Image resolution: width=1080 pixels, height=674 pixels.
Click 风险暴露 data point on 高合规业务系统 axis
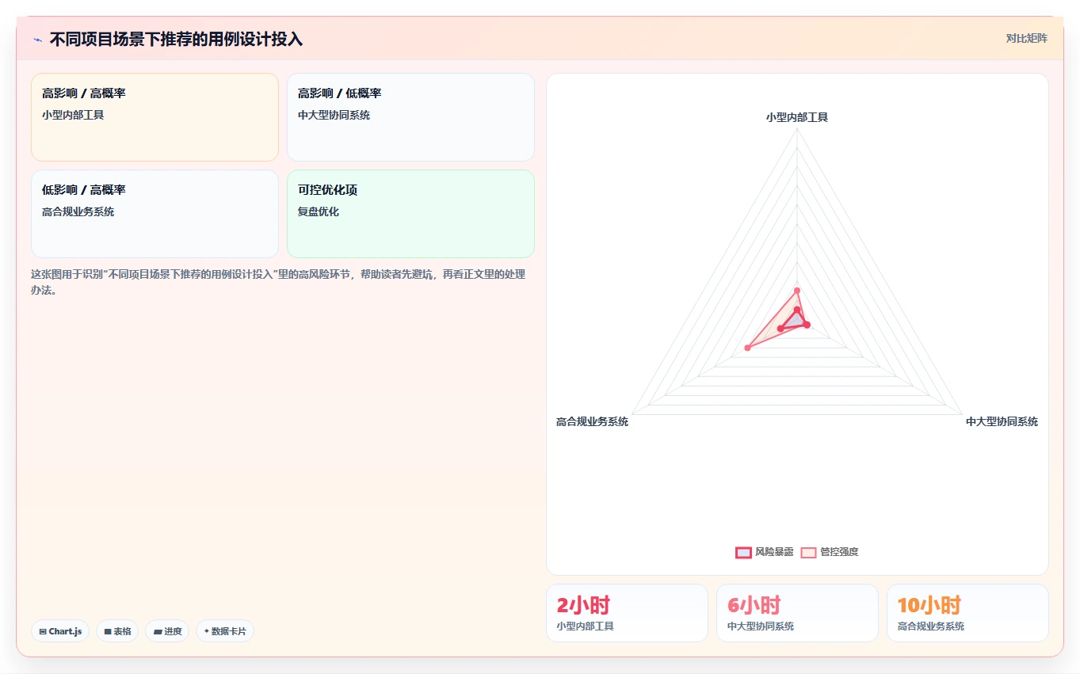[x=780, y=328]
